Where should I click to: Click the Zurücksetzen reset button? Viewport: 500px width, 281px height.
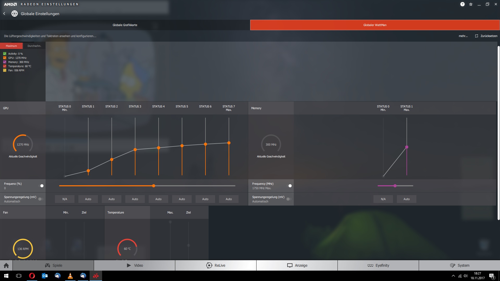click(x=486, y=36)
